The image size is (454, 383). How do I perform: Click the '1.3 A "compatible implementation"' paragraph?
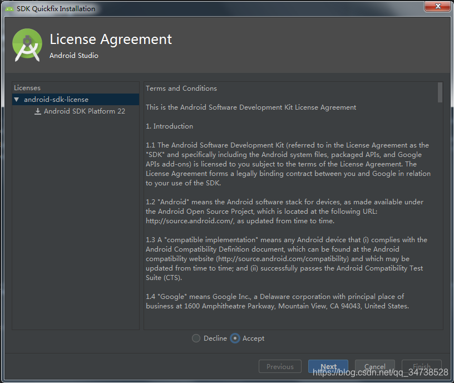click(287, 259)
